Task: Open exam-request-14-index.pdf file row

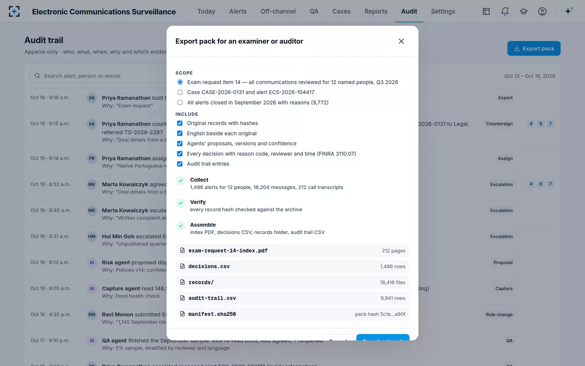Action: point(292,251)
